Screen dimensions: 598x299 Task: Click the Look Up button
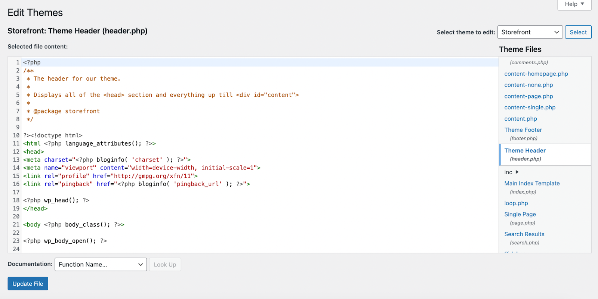pyautogui.click(x=165, y=264)
